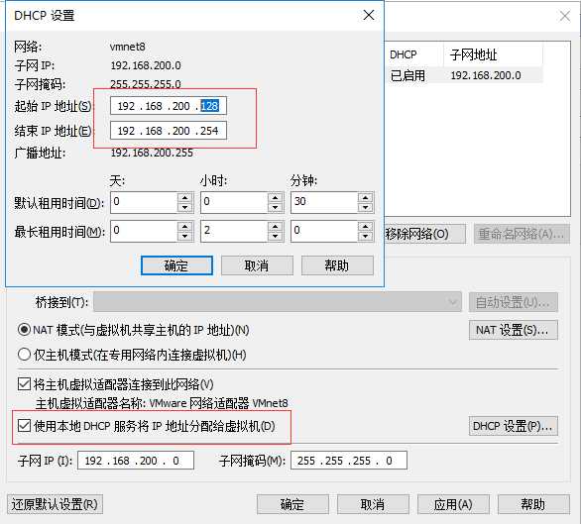The image size is (581, 524).
Task: Open the 桥接到 dropdown
Action: [x=278, y=302]
